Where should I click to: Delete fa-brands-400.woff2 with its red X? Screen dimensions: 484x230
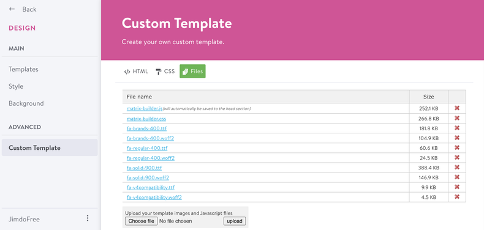pyautogui.click(x=457, y=138)
